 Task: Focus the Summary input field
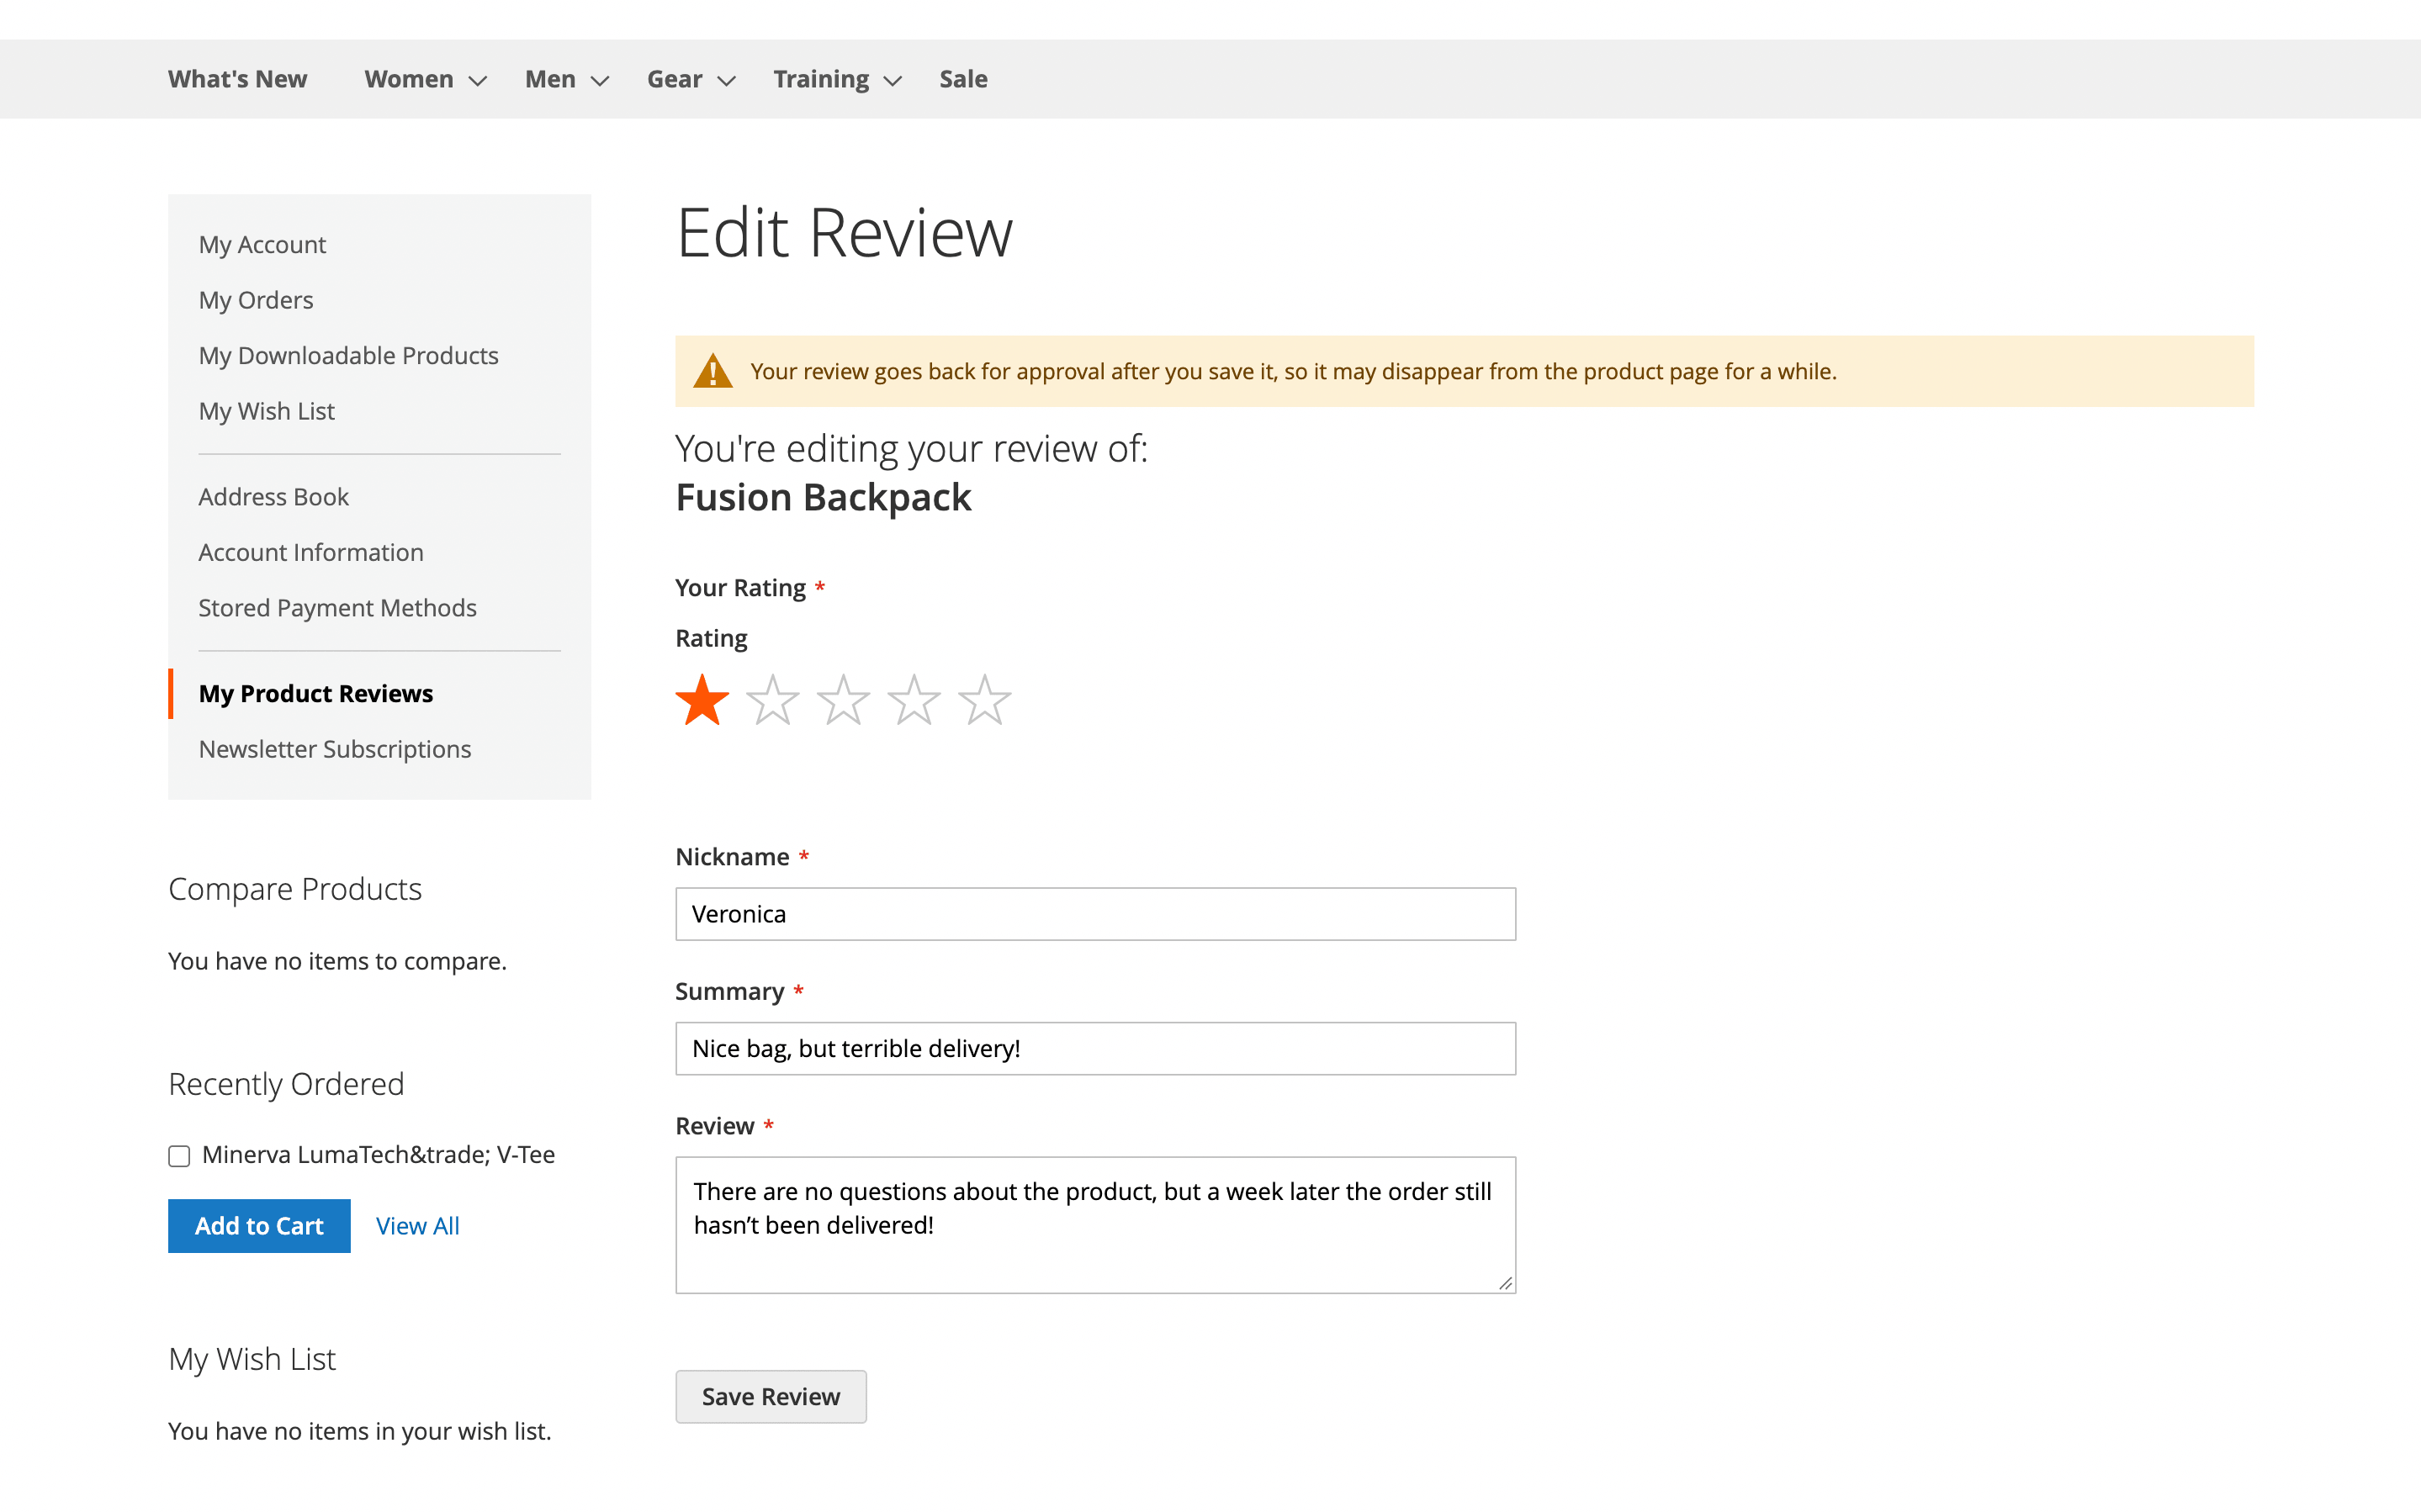1095,1049
